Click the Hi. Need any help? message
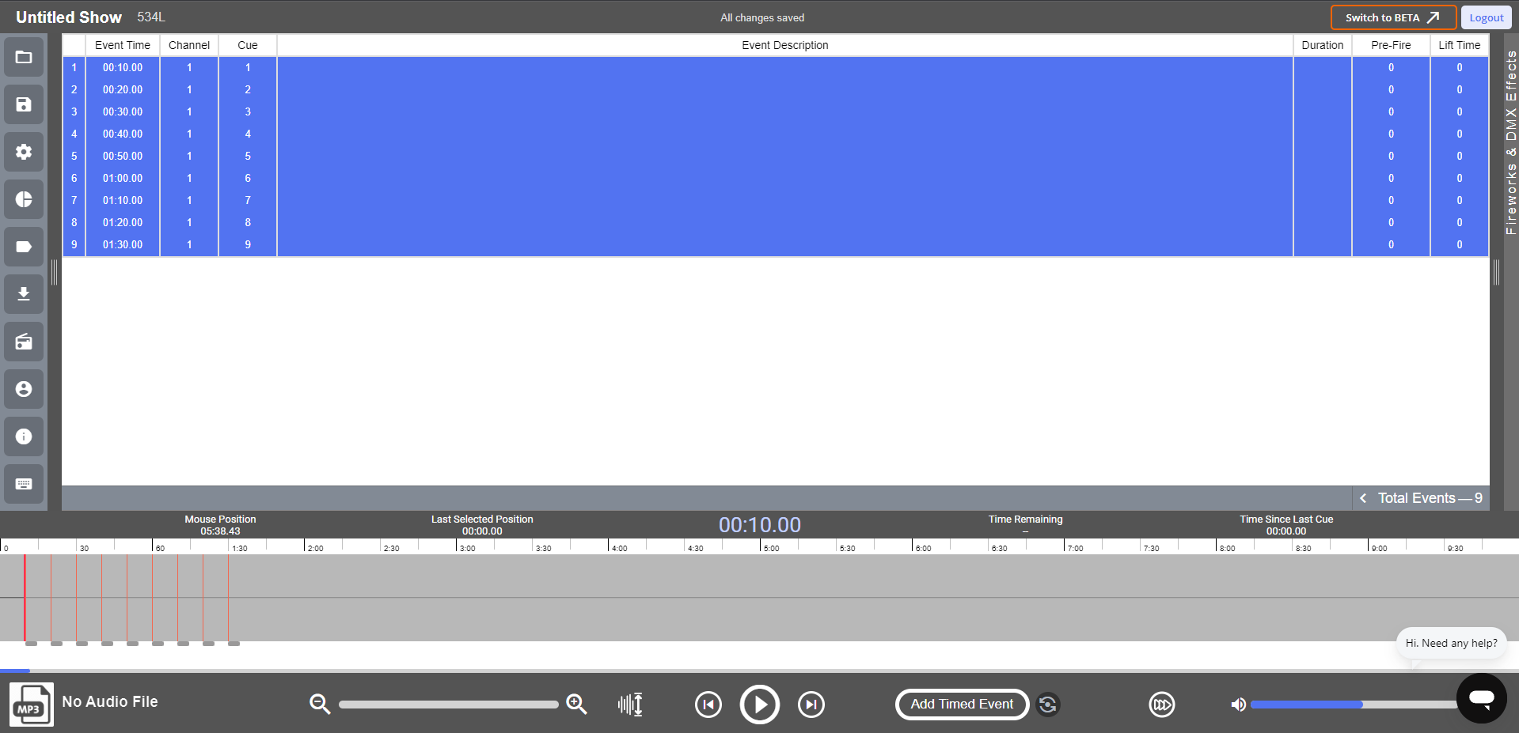 point(1451,643)
